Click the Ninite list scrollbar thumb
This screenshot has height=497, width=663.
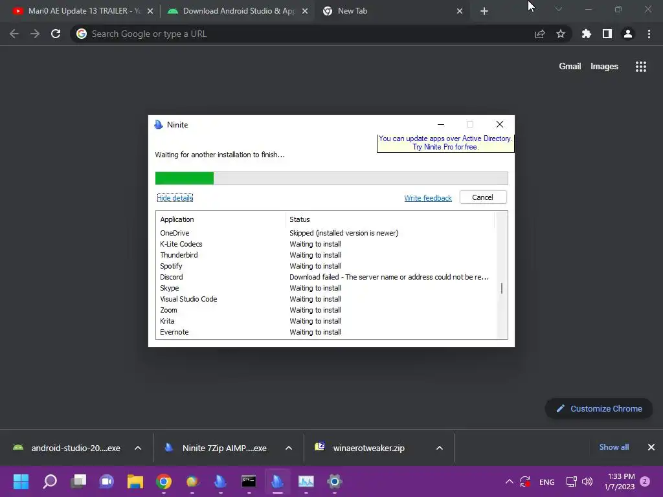(502, 288)
